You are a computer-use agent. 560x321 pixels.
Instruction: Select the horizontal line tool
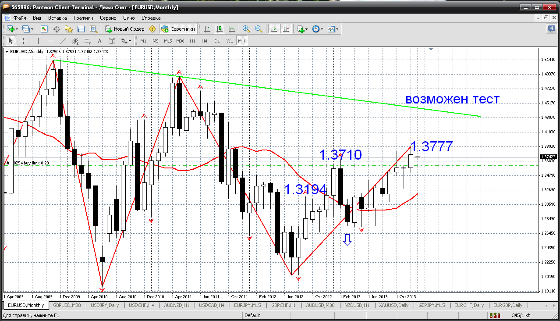[x=50, y=41]
